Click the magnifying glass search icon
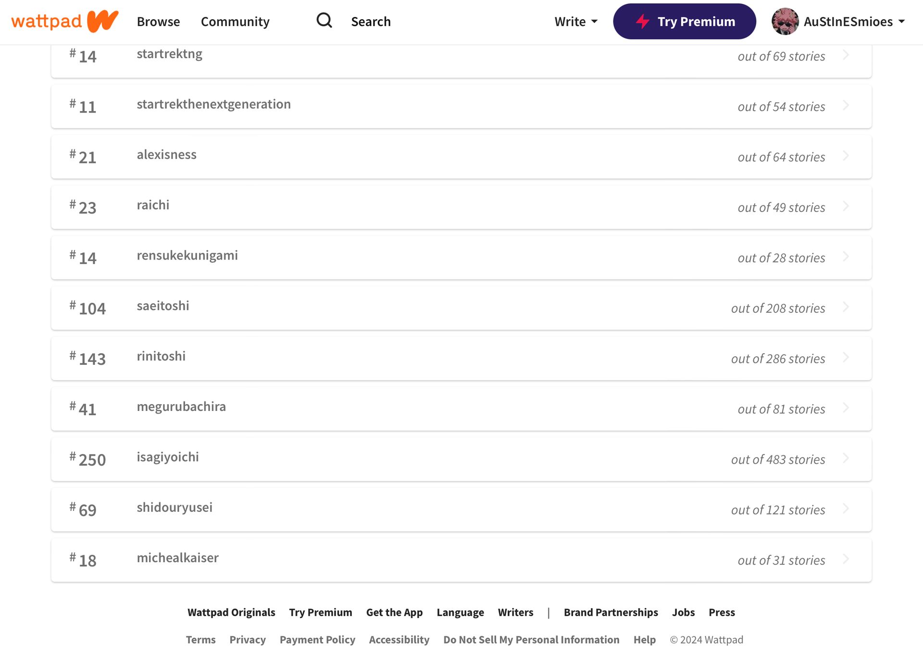 click(x=324, y=20)
